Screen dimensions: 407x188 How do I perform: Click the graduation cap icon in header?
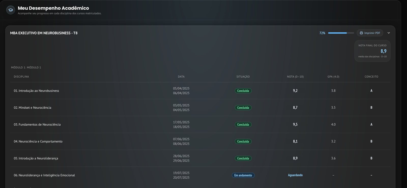pos(10,10)
